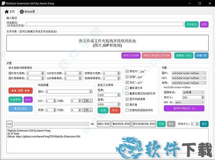Click the 清空 clear log button
The image size is (215, 160).
coord(204,124)
